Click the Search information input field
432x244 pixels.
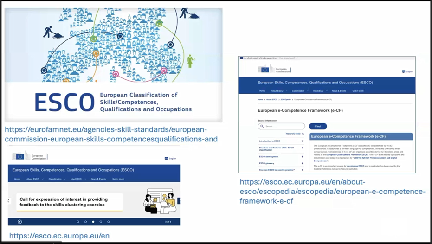[283, 126]
